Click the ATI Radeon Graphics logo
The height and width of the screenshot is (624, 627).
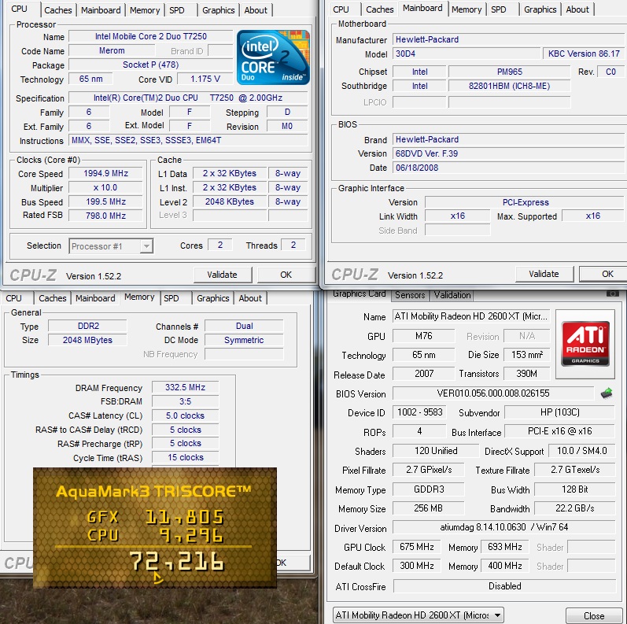point(585,344)
